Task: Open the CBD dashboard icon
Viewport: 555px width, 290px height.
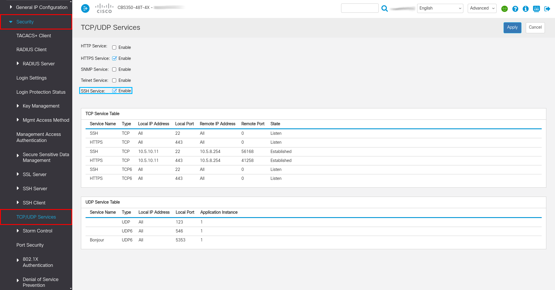Action: pyautogui.click(x=536, y=9)
